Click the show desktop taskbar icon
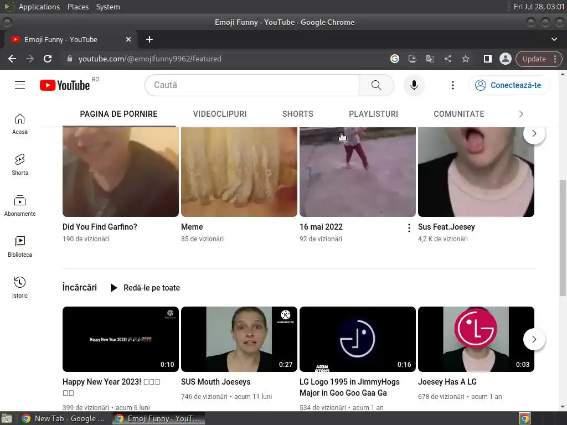The image size is (567, 425). (7, 418)
